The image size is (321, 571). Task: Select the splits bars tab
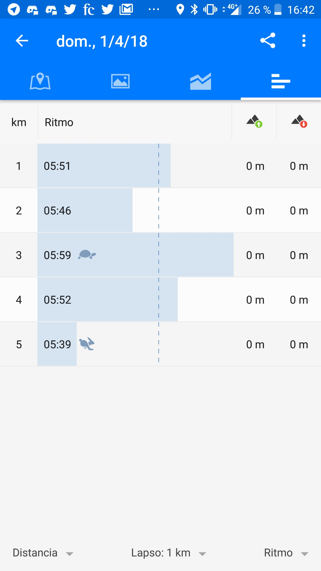281,81
